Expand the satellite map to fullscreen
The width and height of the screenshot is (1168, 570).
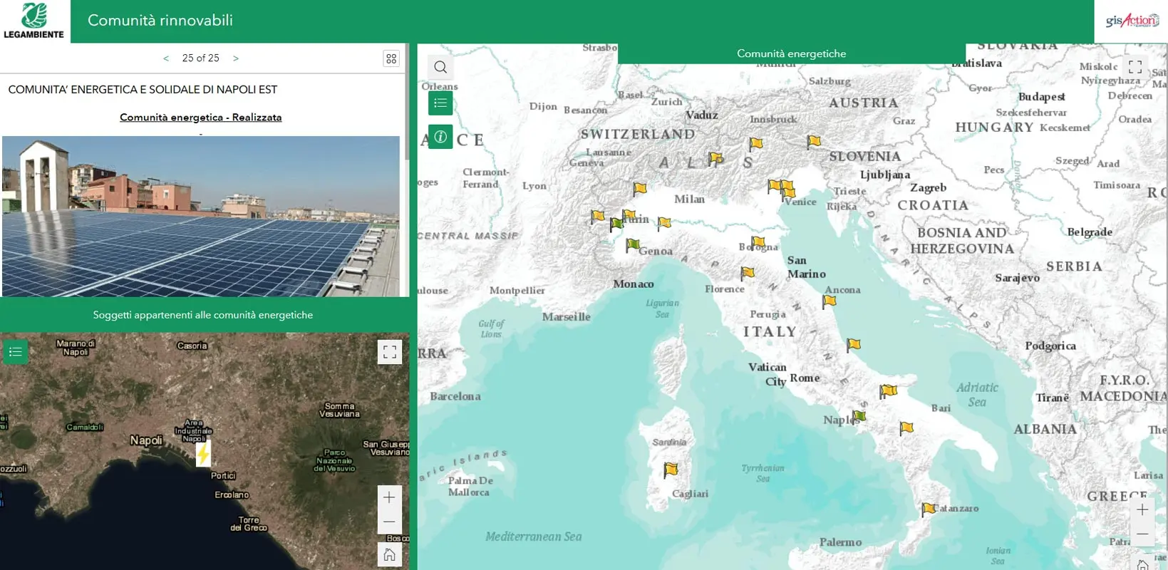coord(389,352)
